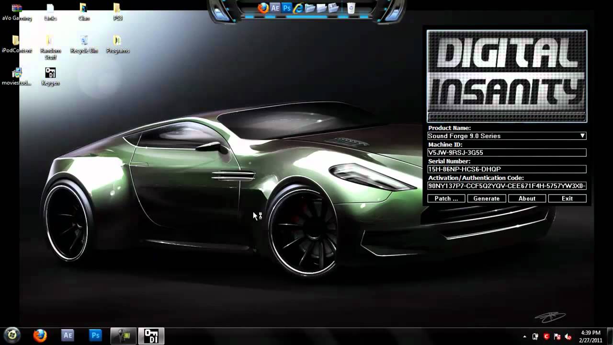The image size is (613, 345).
Task: Click the Machine ID field
Action: [x=507, y=152]
